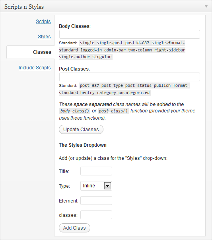Click the post_class() code snippet
Viewport: 212px width, 240px height.
pos(113,111)
